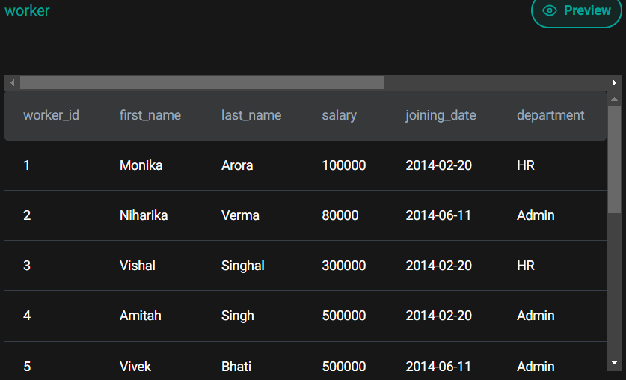
Task: Select the first_name column header
Action: (x=150, y=115)
